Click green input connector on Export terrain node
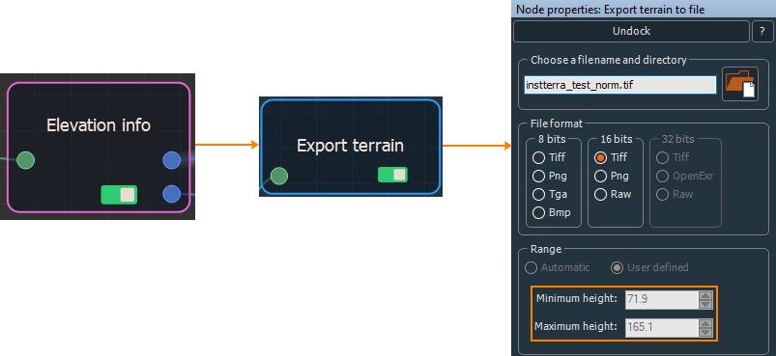Image resolution: width=776 pixels, height=356 pixels. tap(279, 176)
